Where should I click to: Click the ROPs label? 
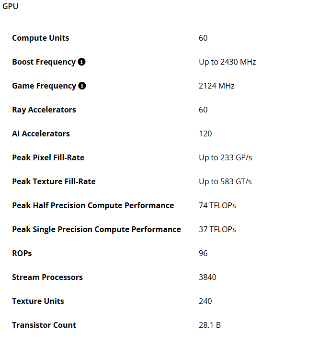(x=22, y=253)
